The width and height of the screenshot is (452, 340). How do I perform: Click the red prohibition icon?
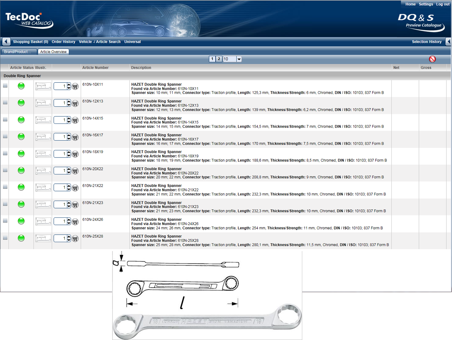[x=432, y=59]
